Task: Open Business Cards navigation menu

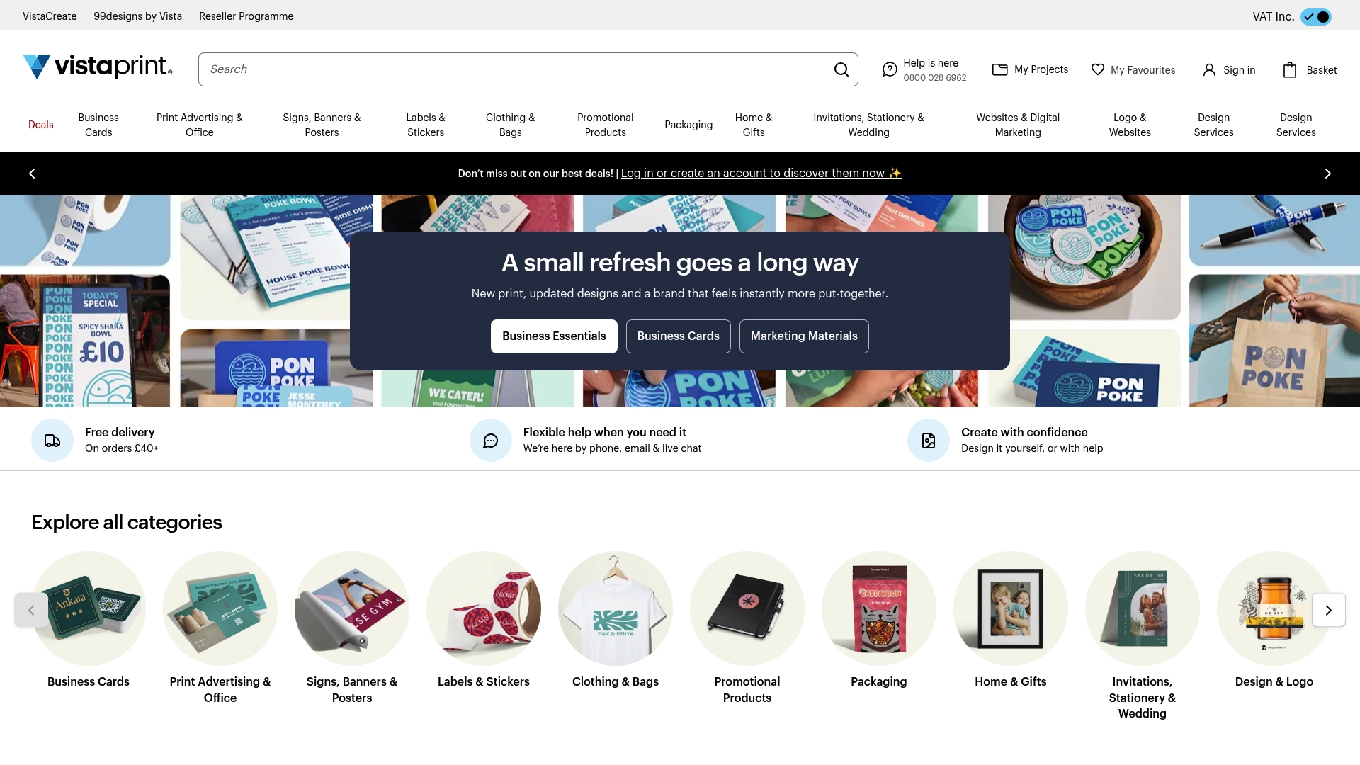Action: coord(98,125)
